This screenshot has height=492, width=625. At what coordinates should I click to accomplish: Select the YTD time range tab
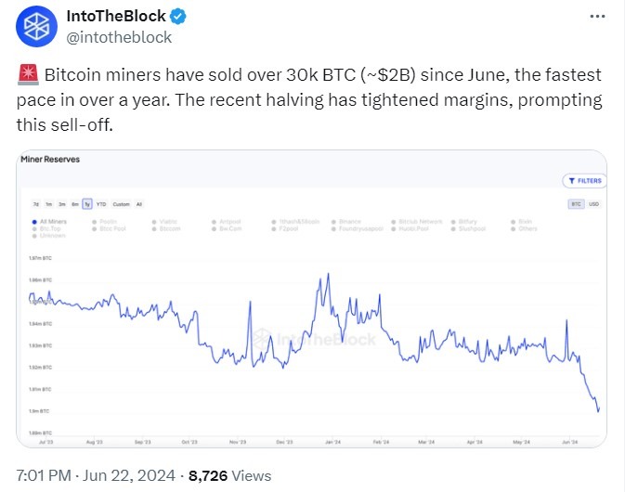(x=102, y=203)
